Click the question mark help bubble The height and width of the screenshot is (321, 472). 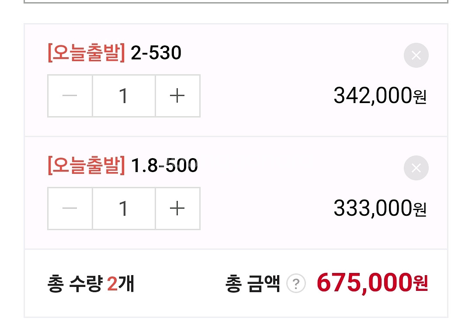pyautogui.click(x=296, y=283)
